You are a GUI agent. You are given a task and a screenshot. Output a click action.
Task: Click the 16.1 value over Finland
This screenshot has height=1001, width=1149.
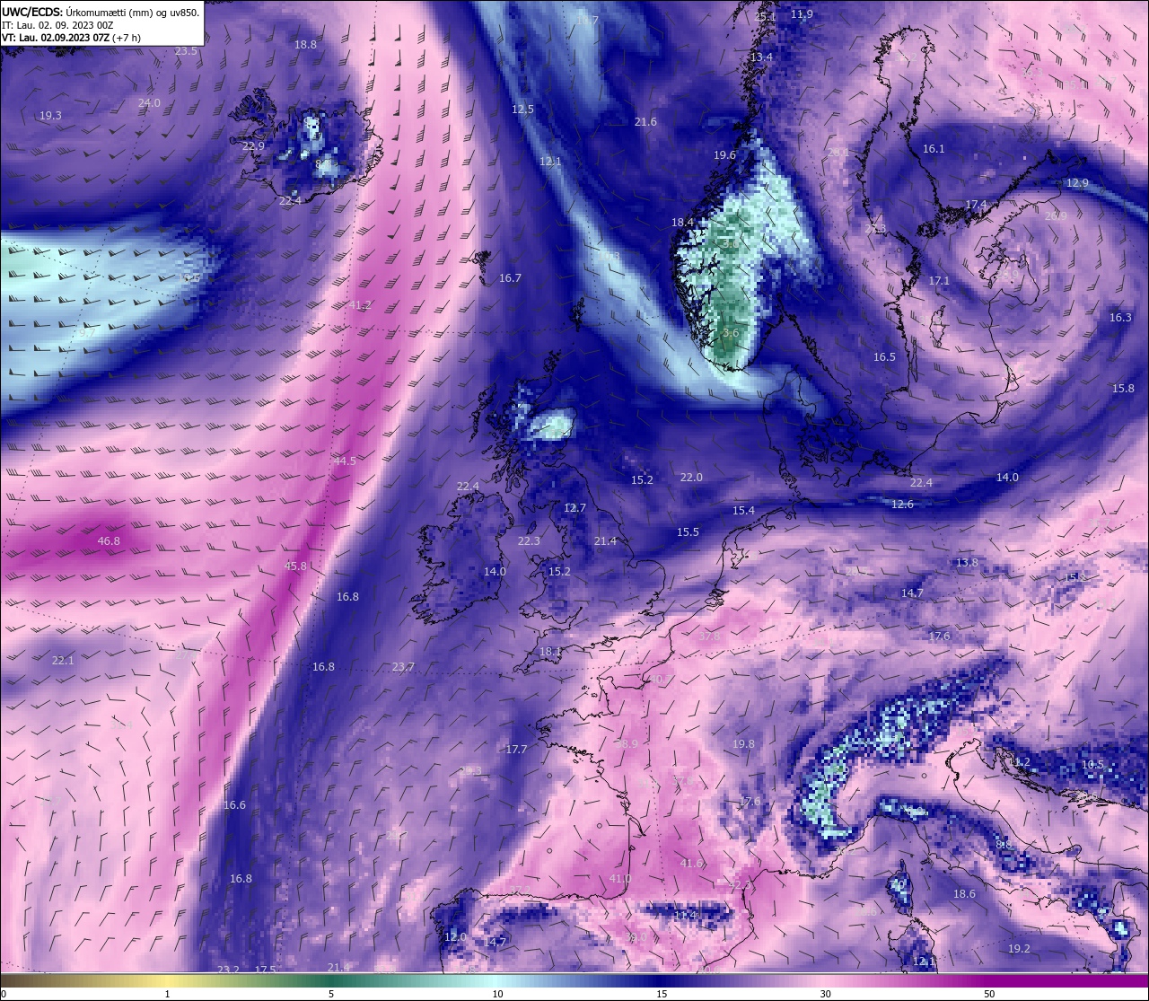[934, 149]
